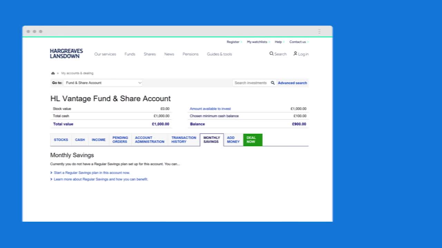The image size is (442, 248).
Task: Open the Guides & tools menu
Action: point(219,54)
